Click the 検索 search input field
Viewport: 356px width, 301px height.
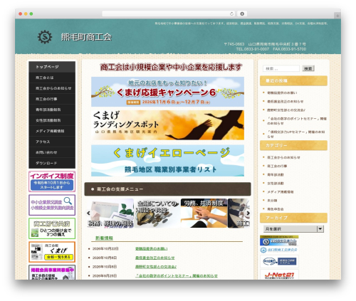281,68
